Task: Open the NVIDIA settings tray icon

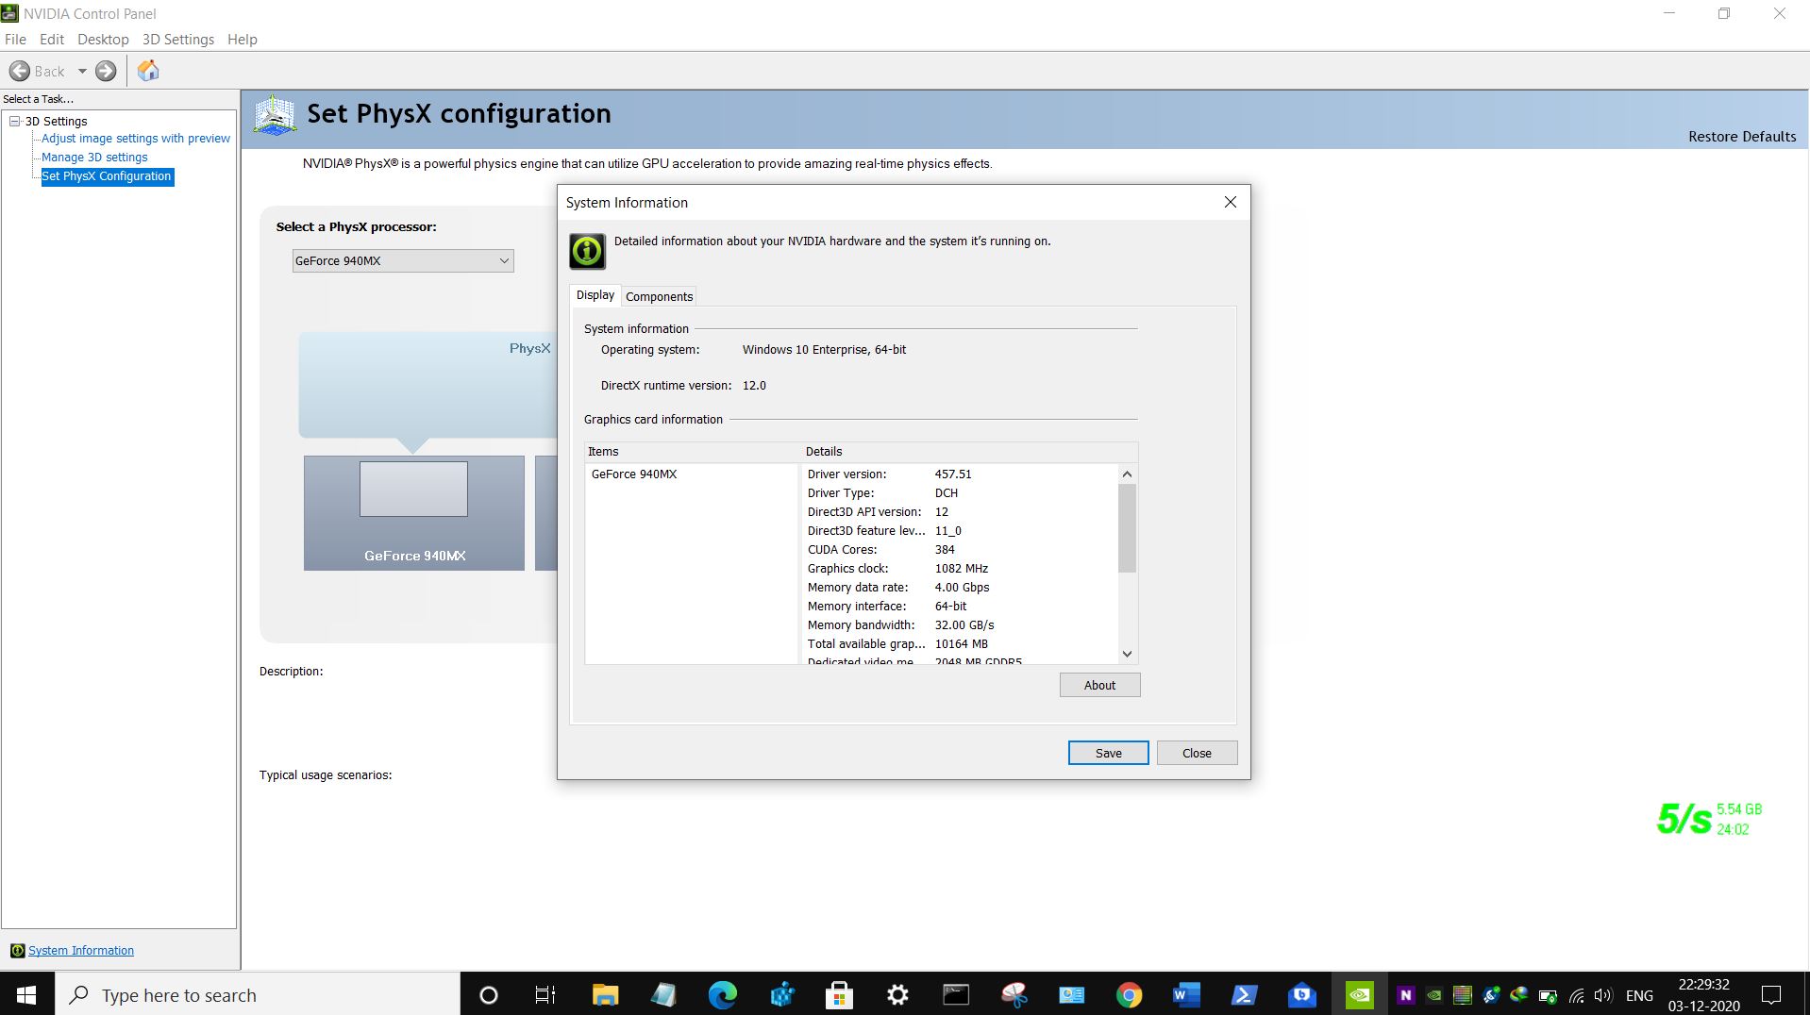Action: 1433,994
